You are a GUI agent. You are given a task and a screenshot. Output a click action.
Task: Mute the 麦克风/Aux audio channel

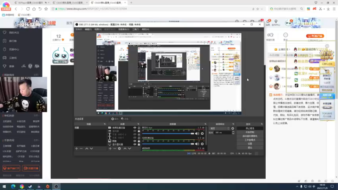click(x=197, y=133)
